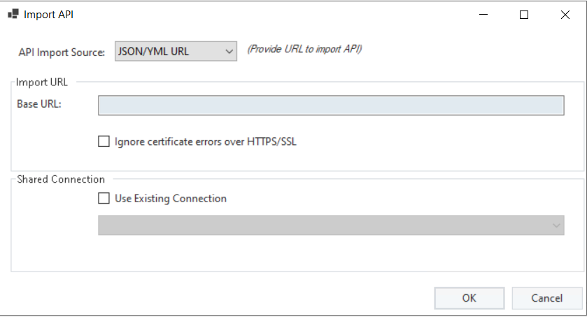Image resolution: width=587 pixels, height=317 pixels.
Task: Click the 'API Import Source:' label
Action: (62, 51)
